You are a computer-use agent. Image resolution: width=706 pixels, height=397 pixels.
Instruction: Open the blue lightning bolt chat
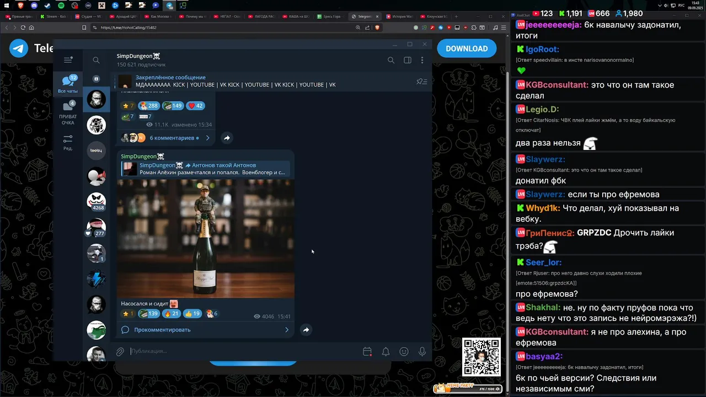[96, 278]
